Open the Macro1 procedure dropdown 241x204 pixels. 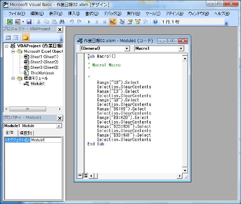181,49
